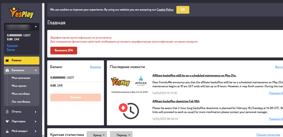Open the Партнерка menu
283x137 pixels.
coord(21,122)
